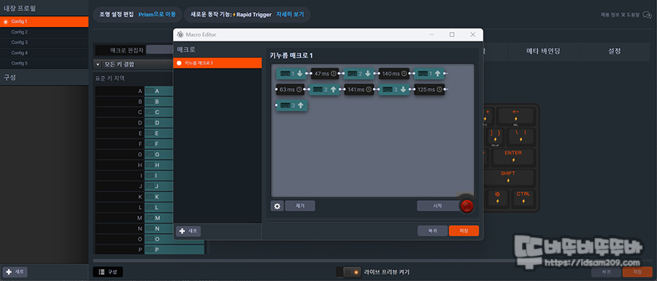This screenshot has width=657, height=281.
Task: Click the 구성 list button
Action: (x=108, y=272)
